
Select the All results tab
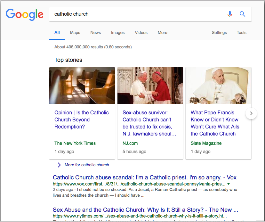point(57,32)
